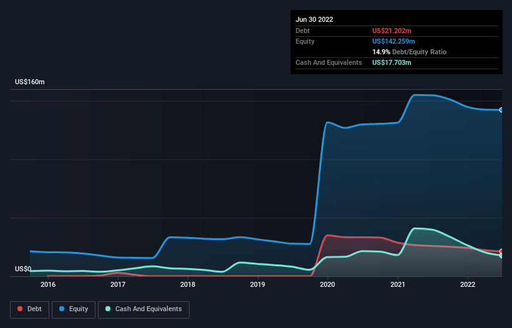
Task: Click the US$17.703m cash value
Action: pos(392,62)
